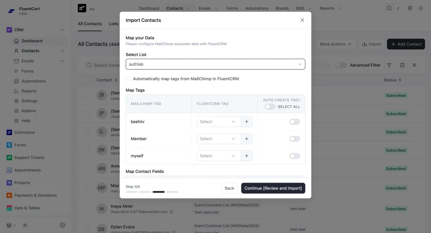Screen dimensions: 431x233
Task: Open the Select List authlab dropdown
Action: click(215, 64)
